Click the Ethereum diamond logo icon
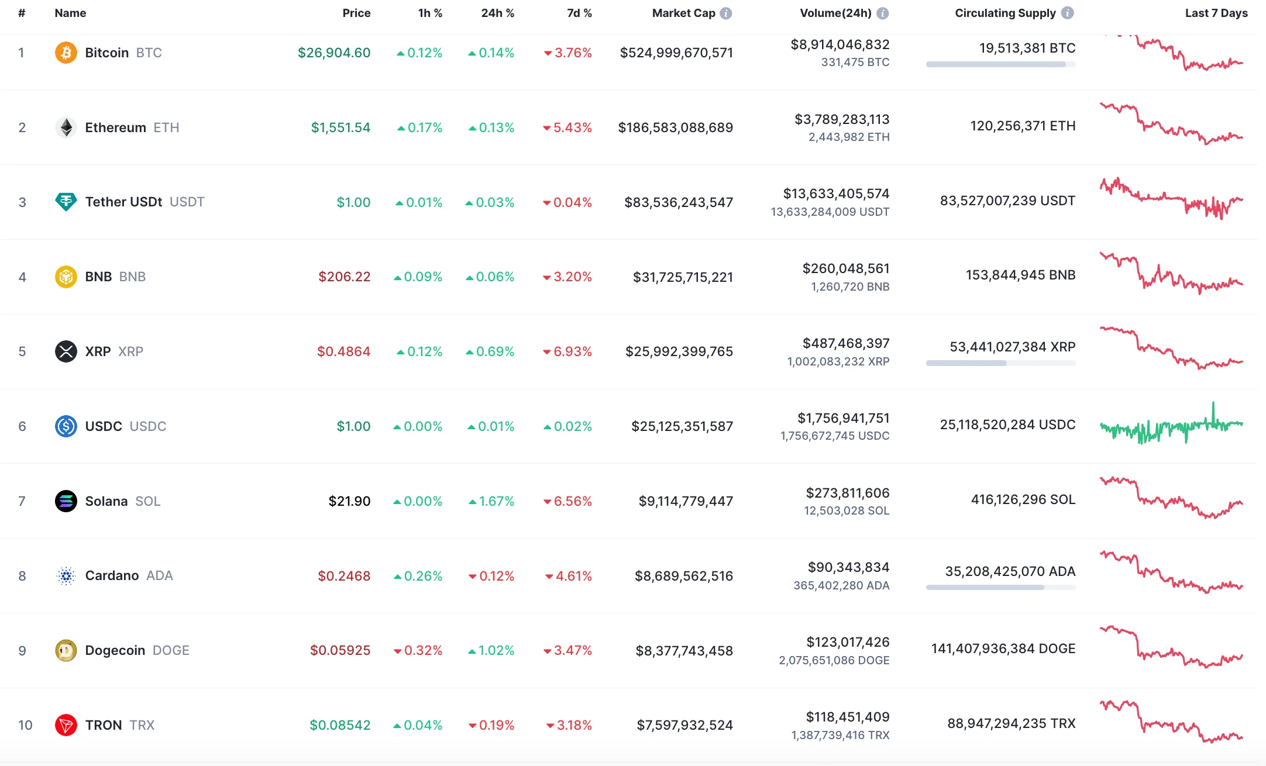Viewport: 1266px width, 766px height. (x=66, y=127)
